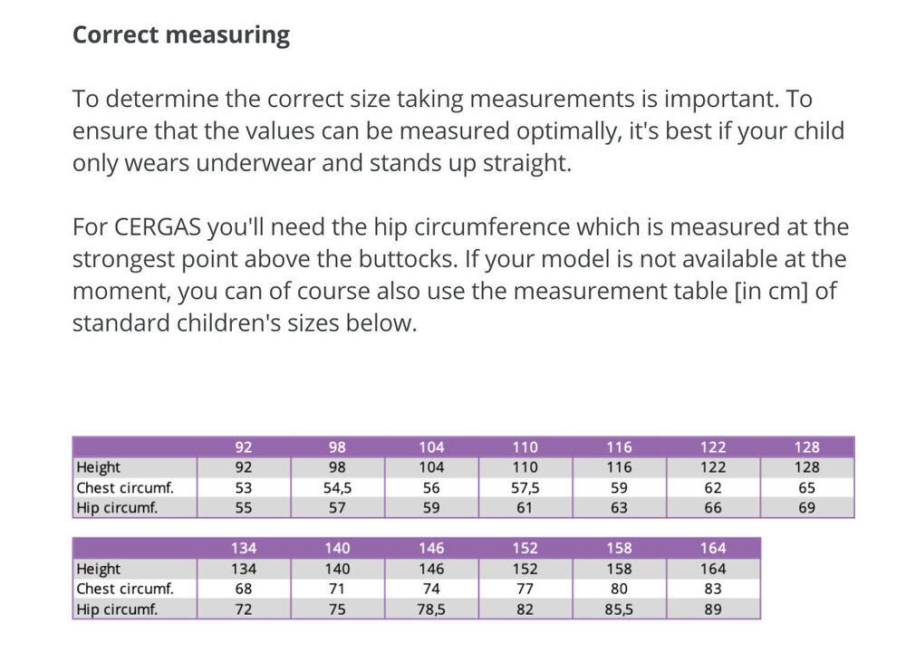Click chest circumference value 83 for size 164
The image size is (906, 653).
coord(713,589)
